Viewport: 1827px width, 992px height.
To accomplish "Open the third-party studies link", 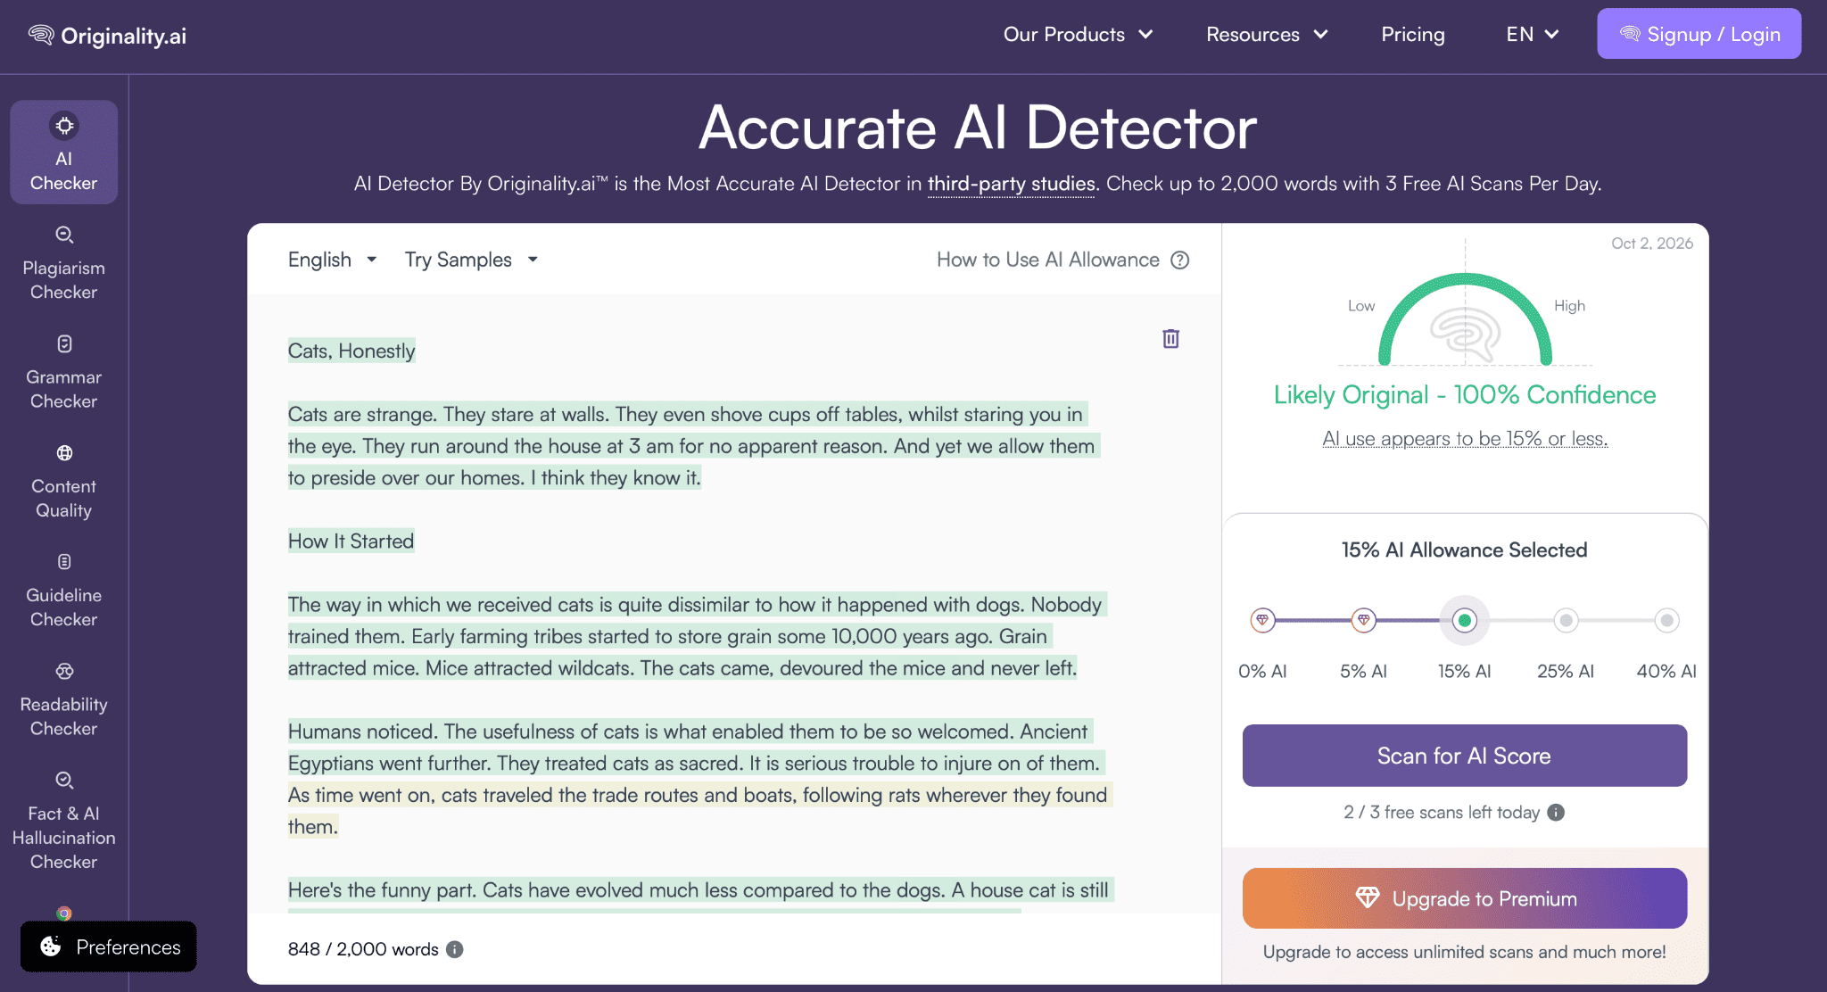I will tap(1011, 184).
